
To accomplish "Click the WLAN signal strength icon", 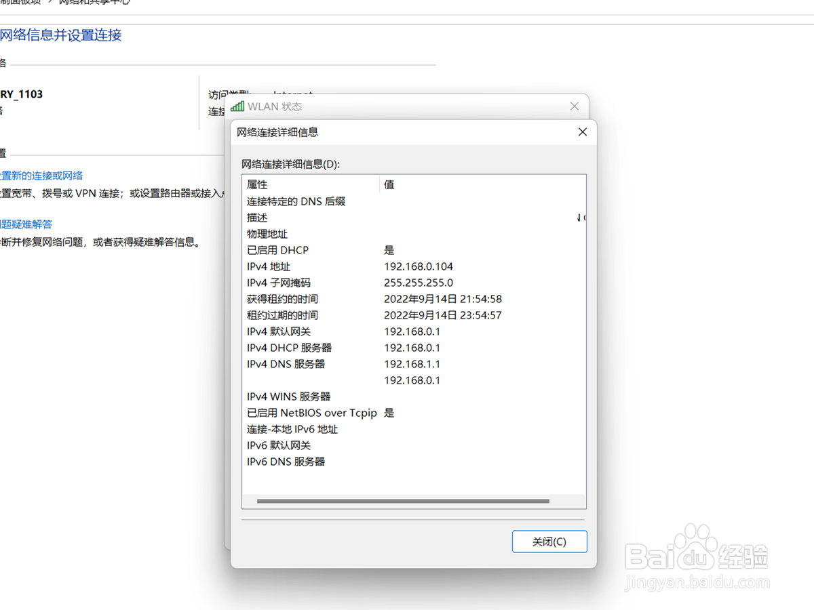I will (x=237, y=106).
